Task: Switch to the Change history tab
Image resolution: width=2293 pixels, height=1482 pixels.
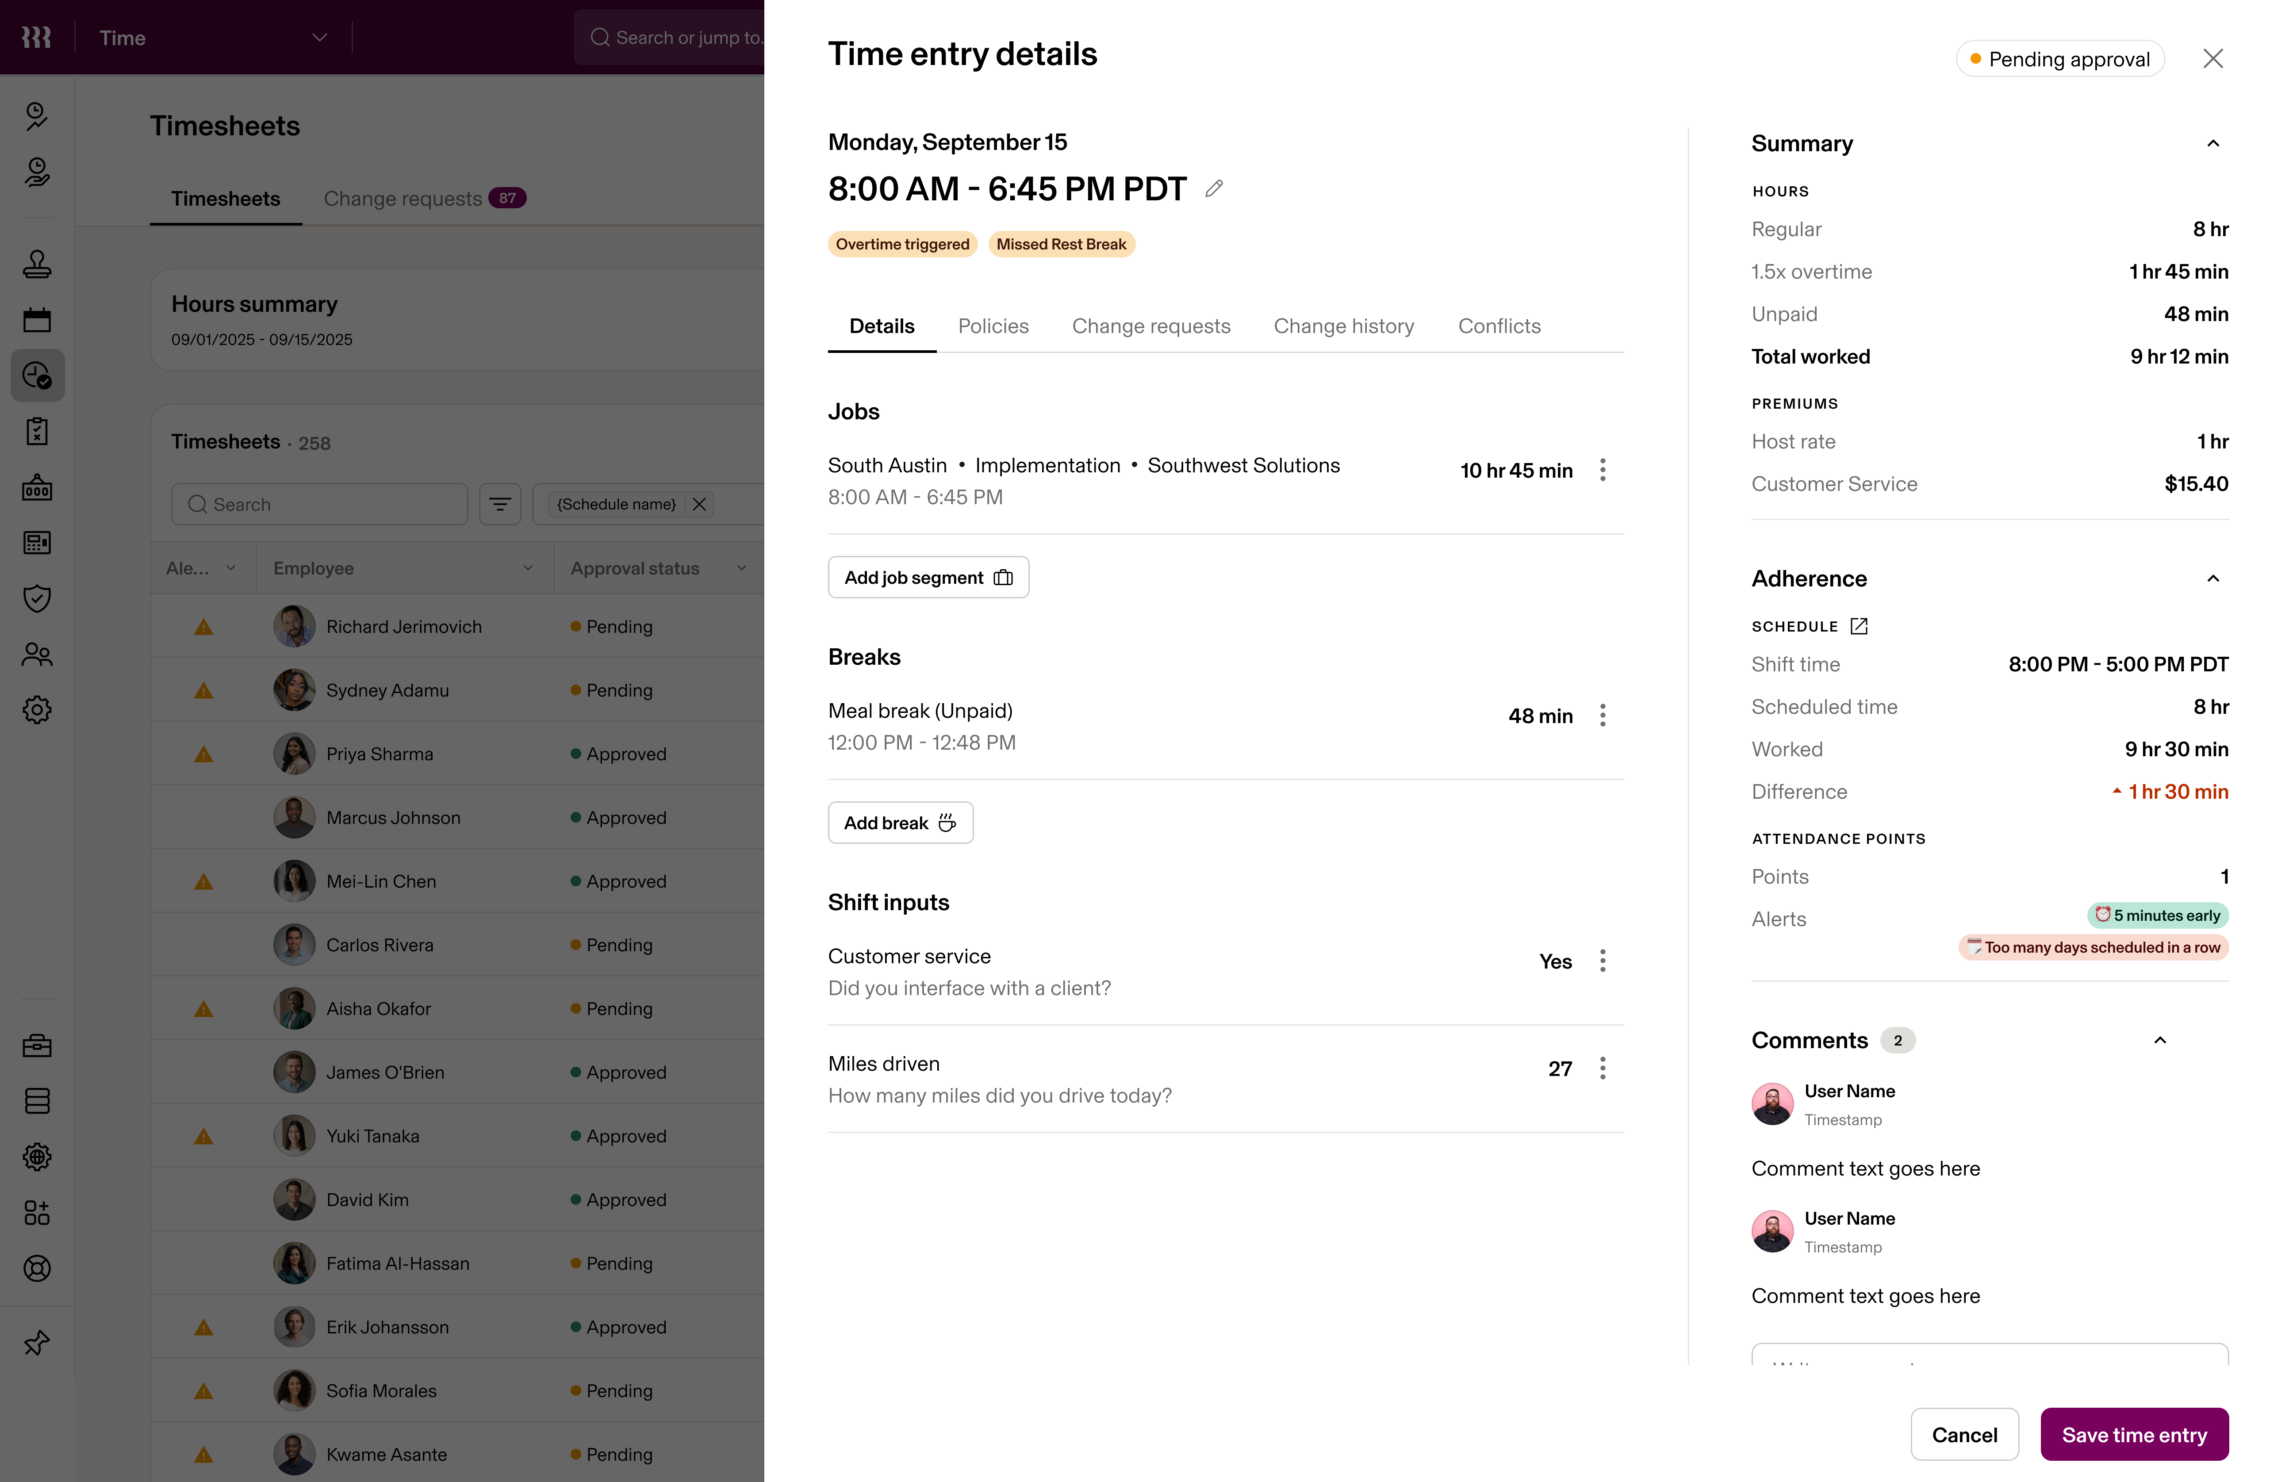Action: [x=1343, y=326]
